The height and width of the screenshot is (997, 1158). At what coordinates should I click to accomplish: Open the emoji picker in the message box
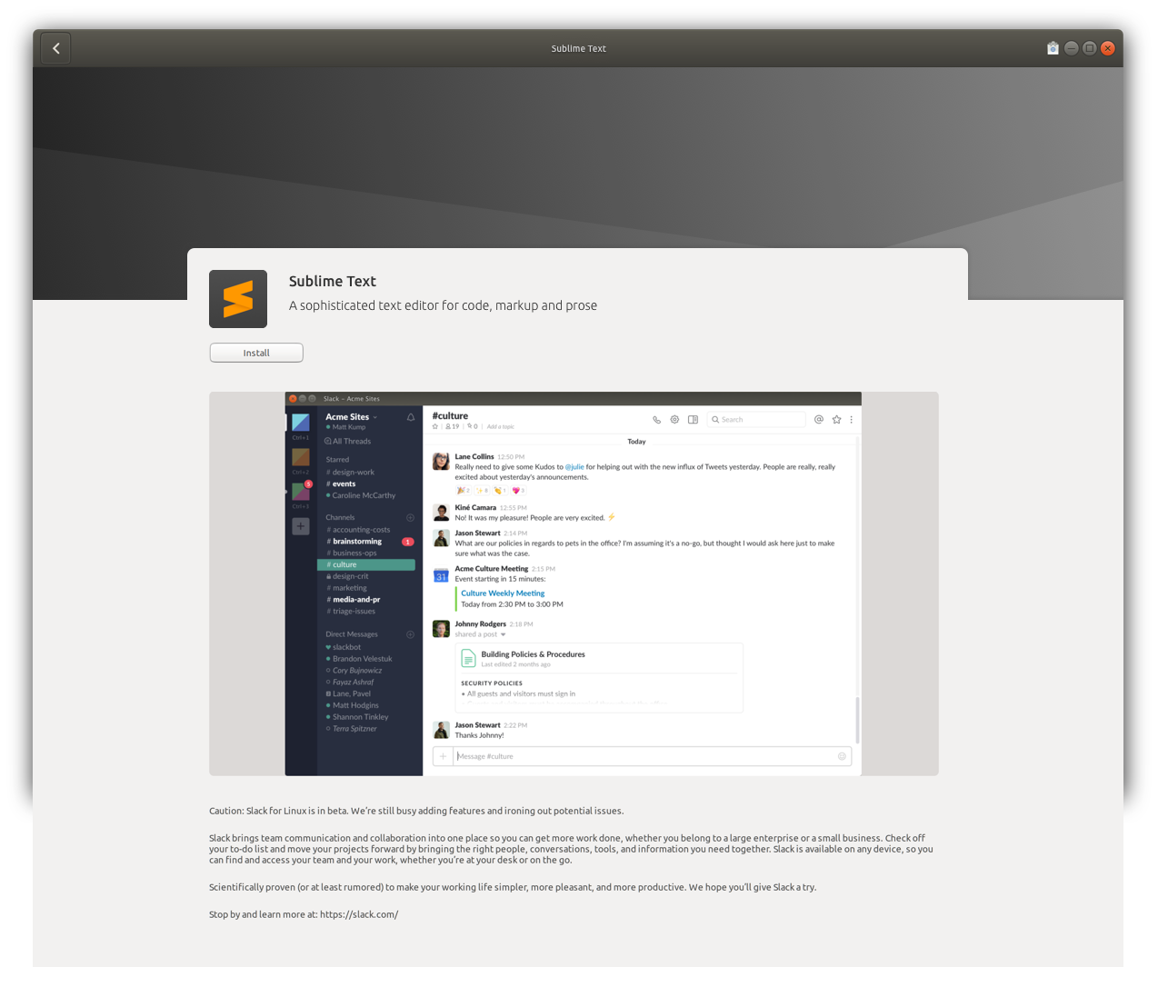842,755
